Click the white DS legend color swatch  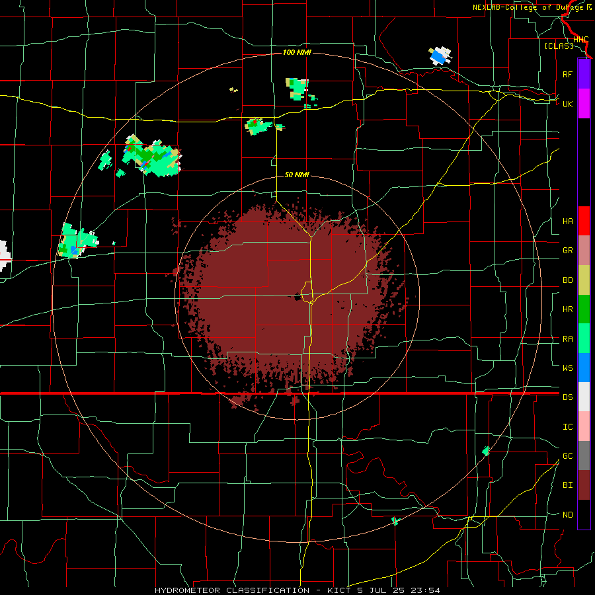[x=584, y=397]
